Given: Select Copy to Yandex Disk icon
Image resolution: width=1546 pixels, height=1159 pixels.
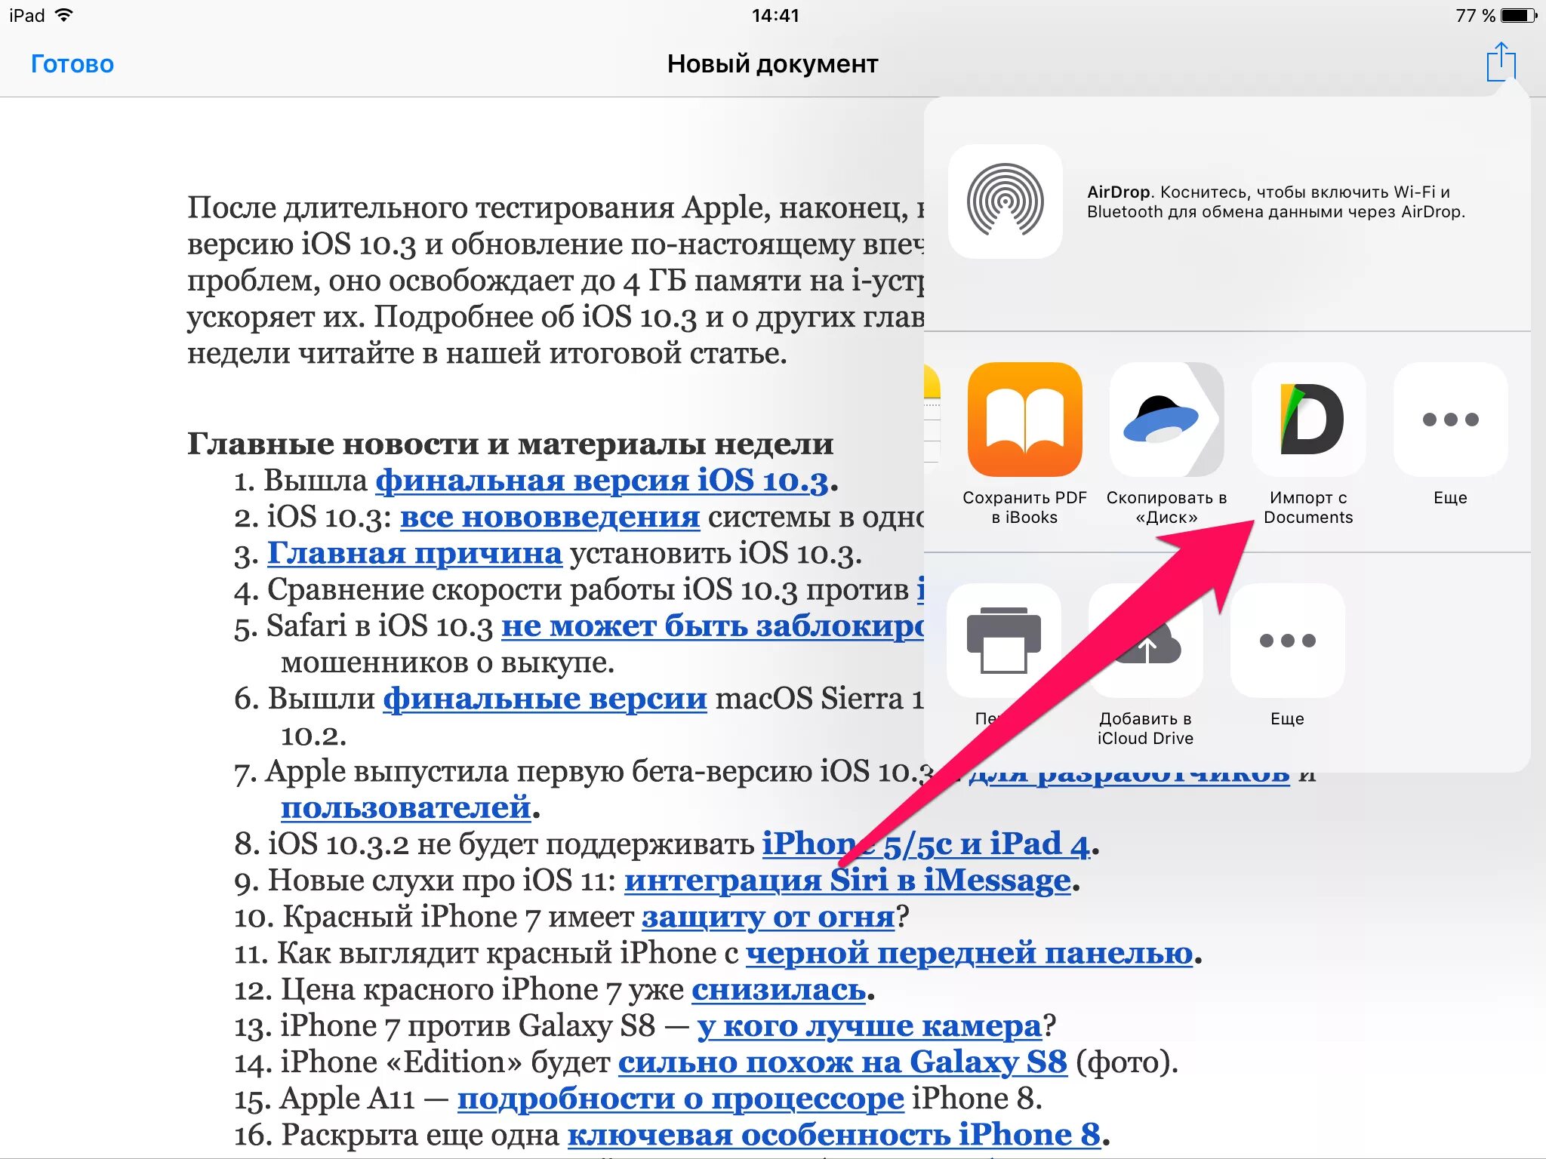Looking at the screenshot, I should click(x=1166, y=420).
